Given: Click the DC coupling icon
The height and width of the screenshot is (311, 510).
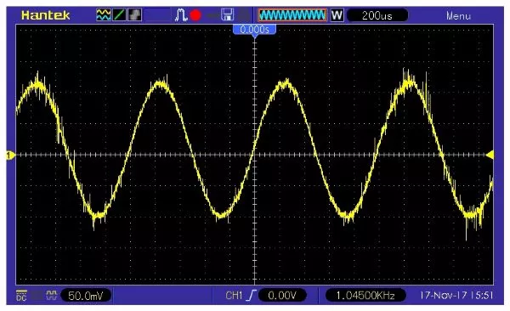Looking at the screenshot, I should pos(21,295).
